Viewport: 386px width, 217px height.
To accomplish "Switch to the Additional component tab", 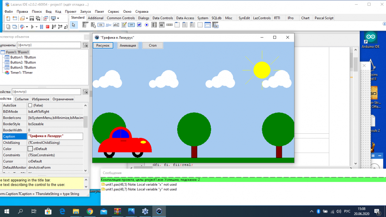I will tap(95, 18).
